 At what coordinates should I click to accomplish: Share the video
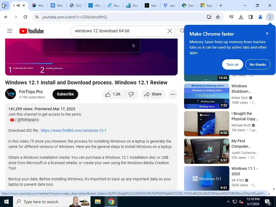[153, 94]
